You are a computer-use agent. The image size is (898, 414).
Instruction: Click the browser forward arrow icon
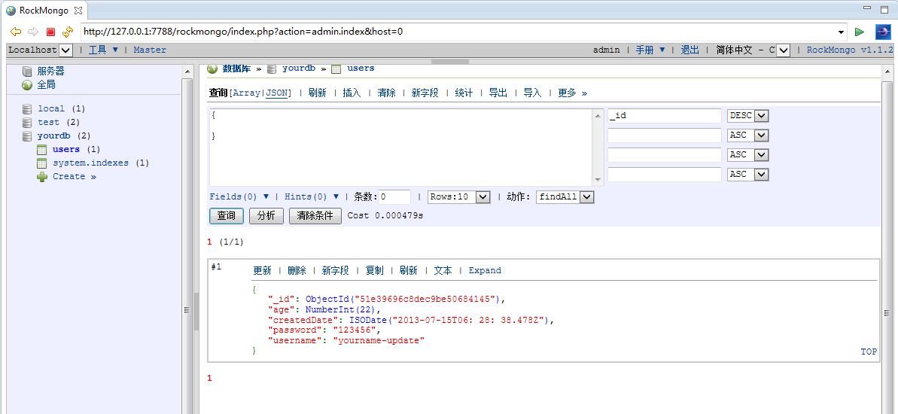[x=33, y=32]
